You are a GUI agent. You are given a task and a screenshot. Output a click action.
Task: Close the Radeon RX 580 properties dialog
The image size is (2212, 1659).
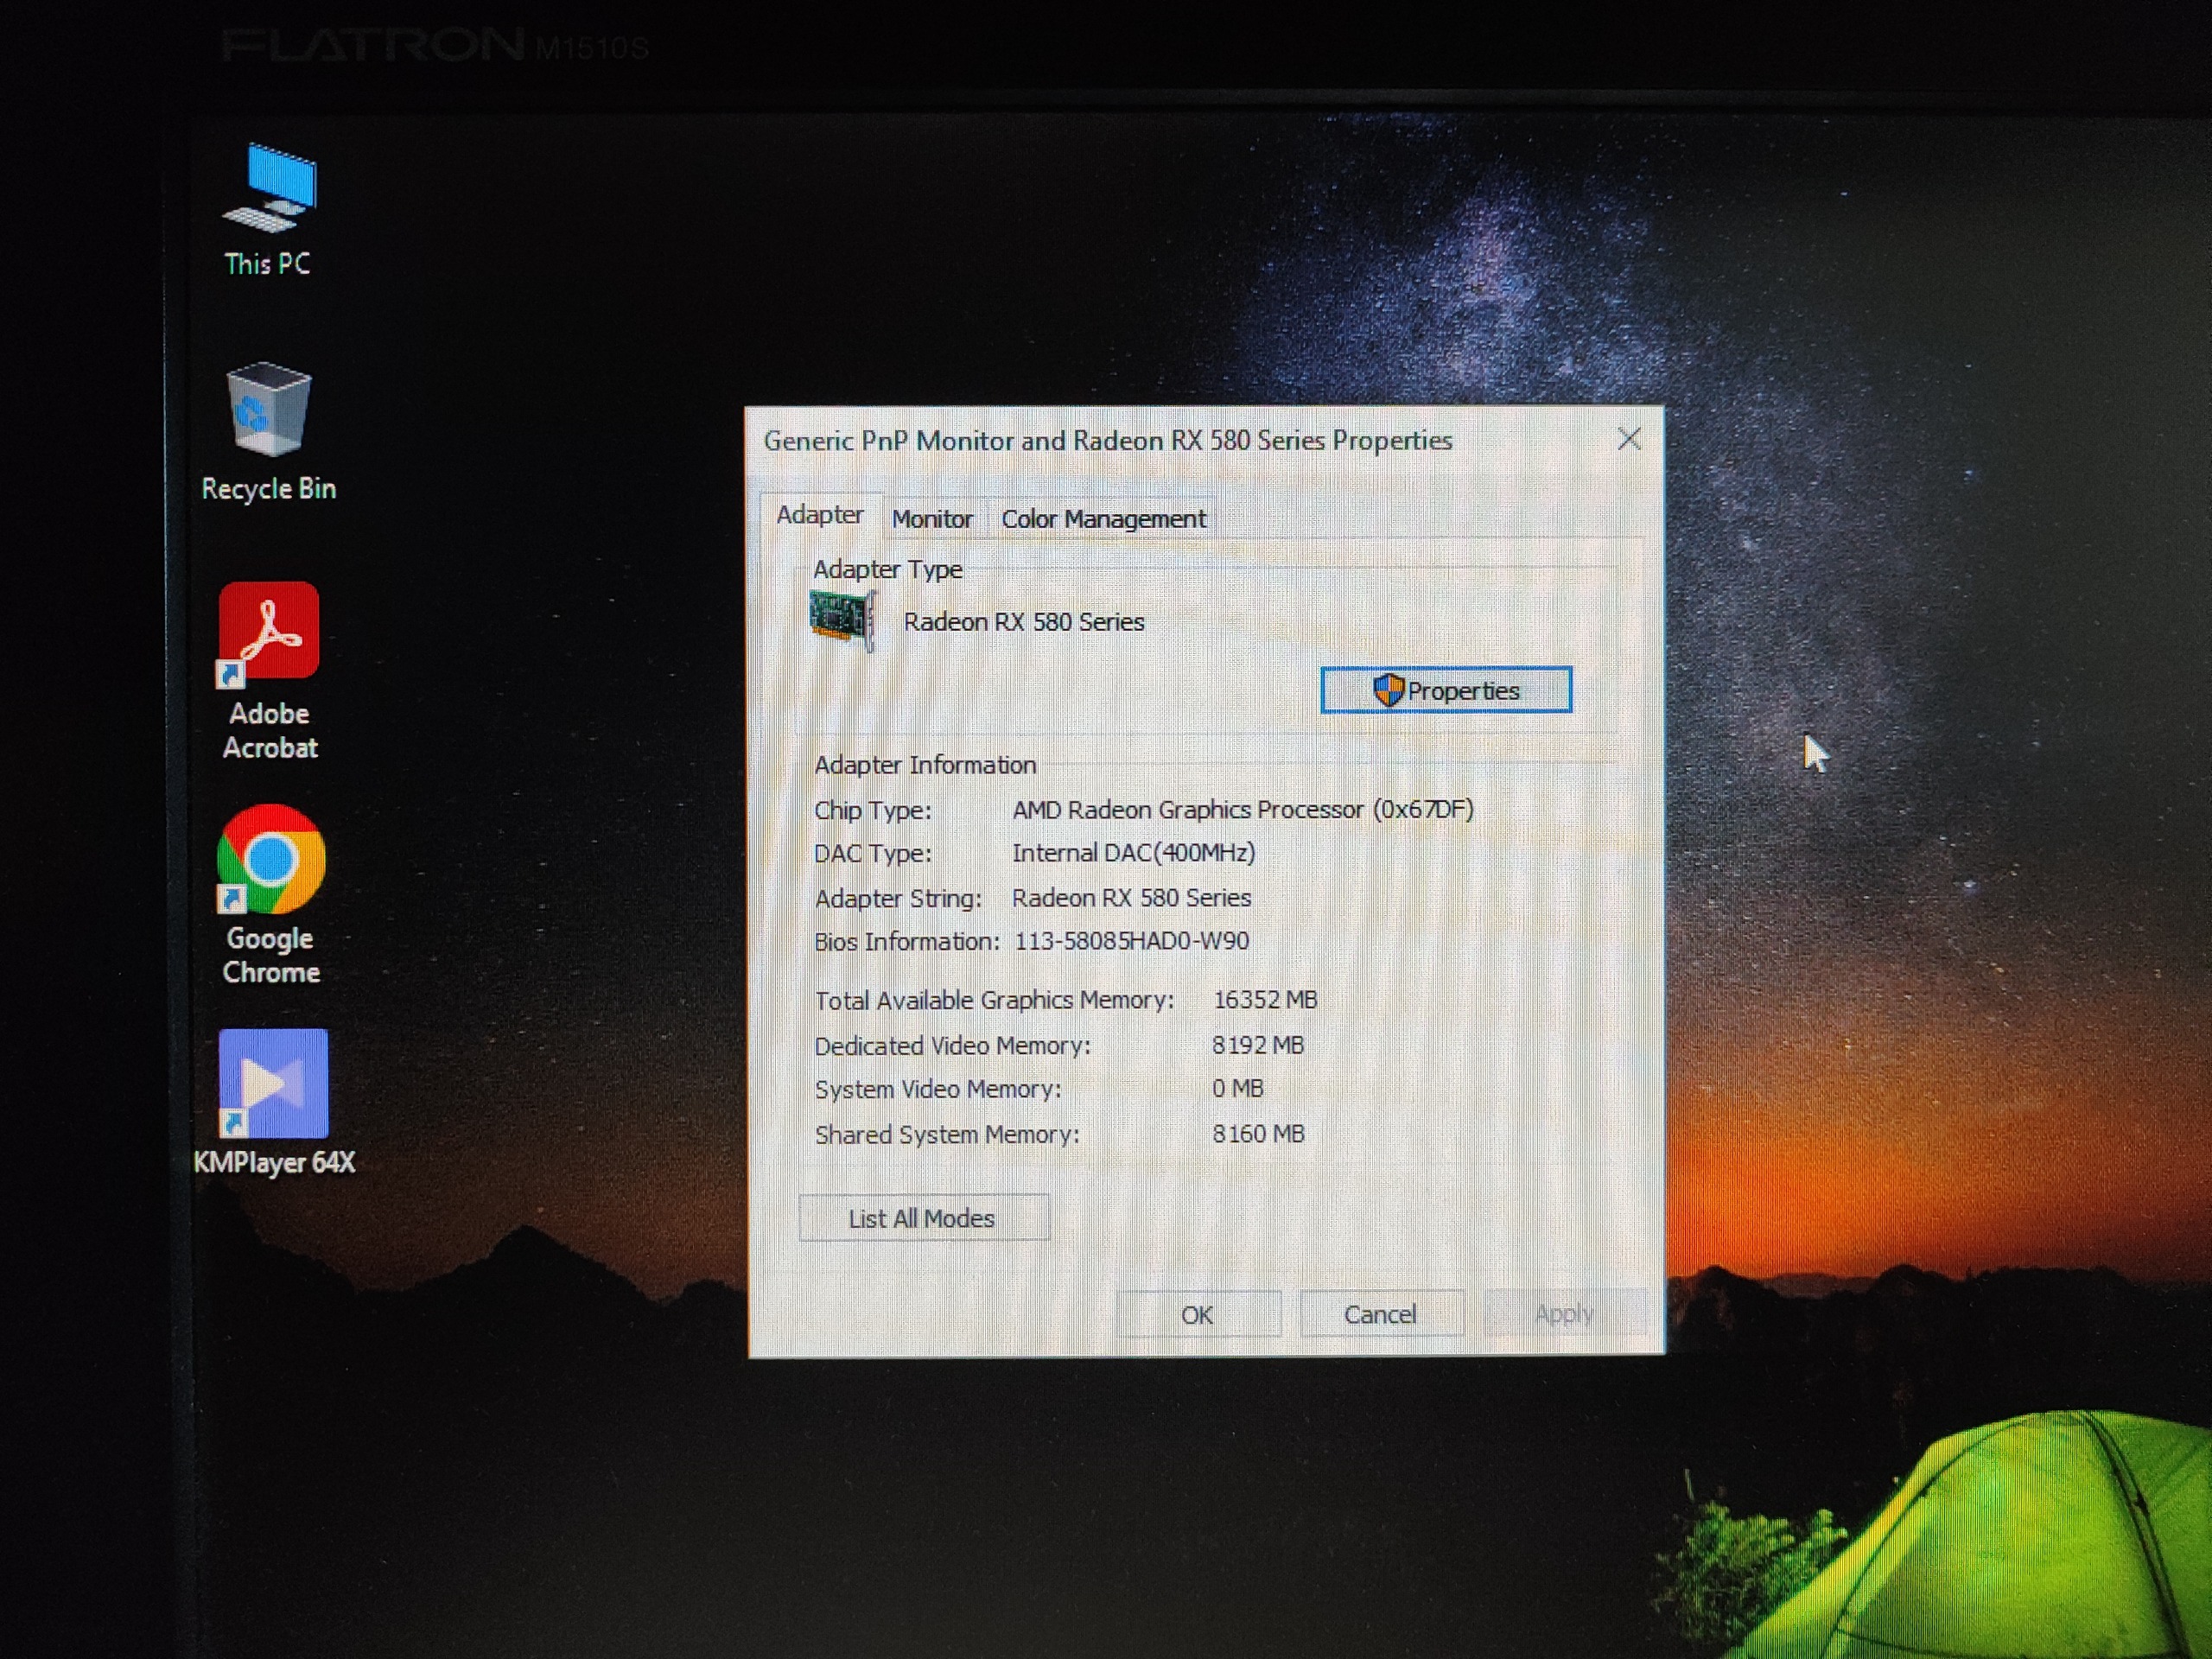tap(1629, 439)
